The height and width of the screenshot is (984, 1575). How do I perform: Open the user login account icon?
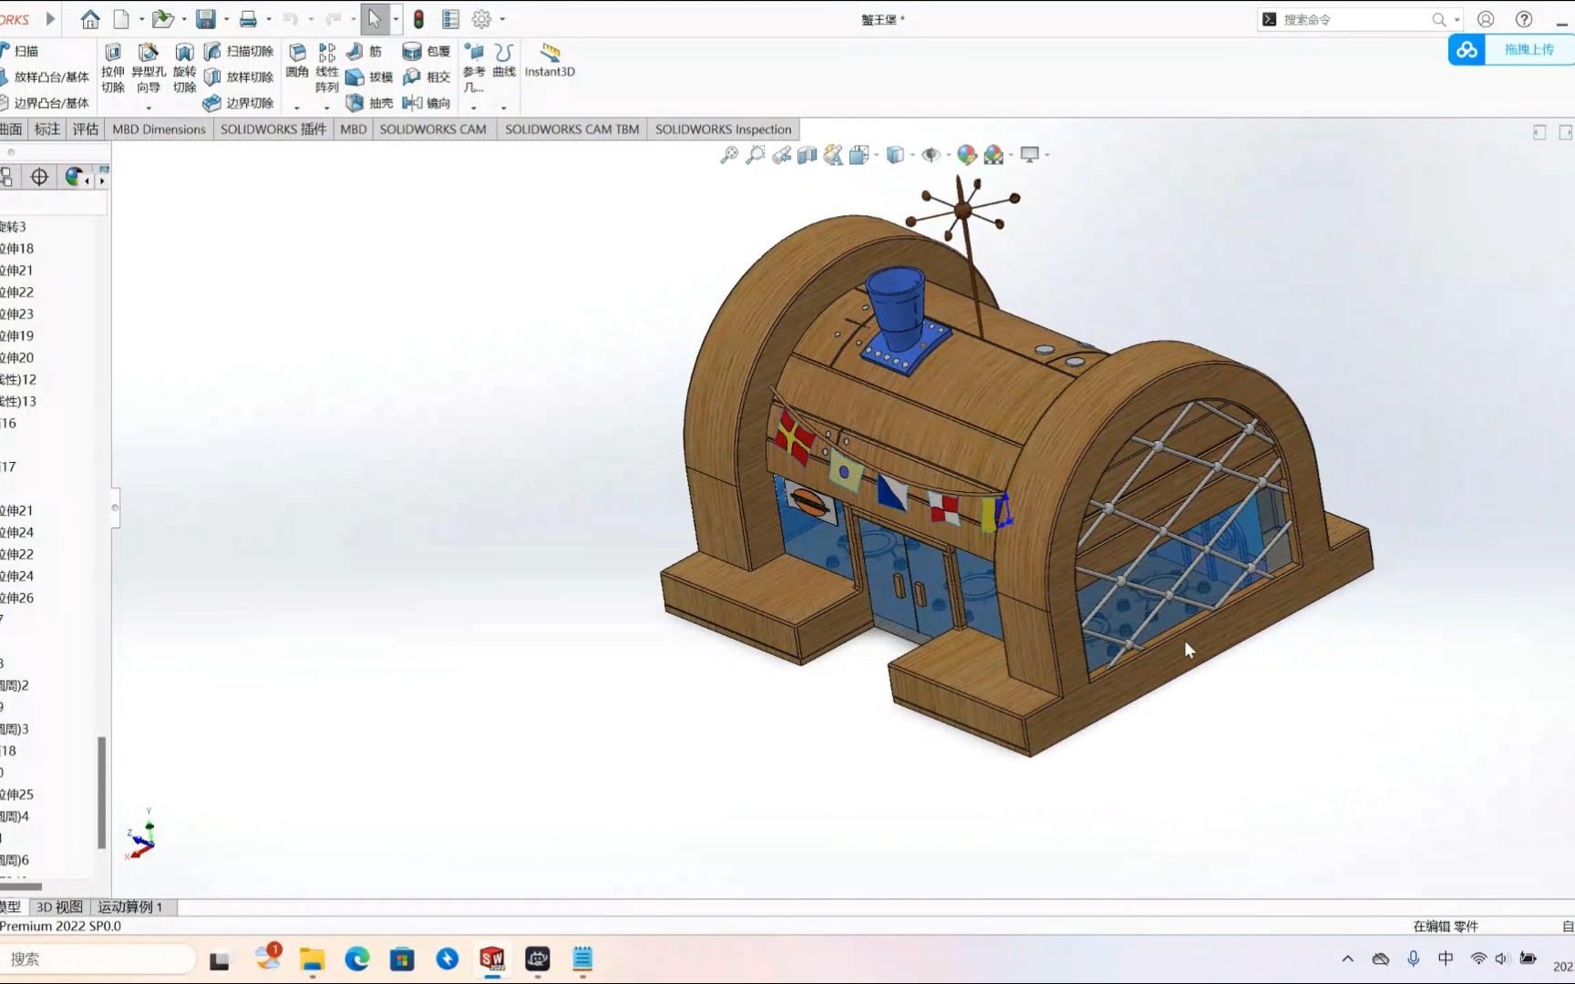pos(1486,19)
